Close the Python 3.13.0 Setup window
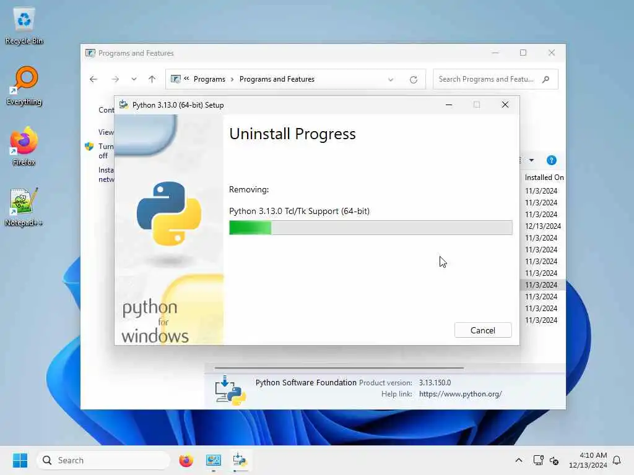Viewport: 634px width, 475px height. (505, 105)
